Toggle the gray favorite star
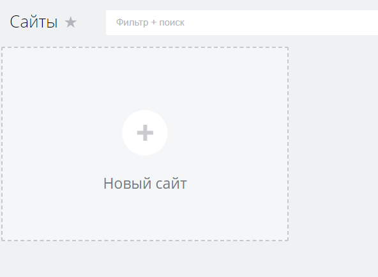Viewport: 378px width, 277px height. click(71, 22)
